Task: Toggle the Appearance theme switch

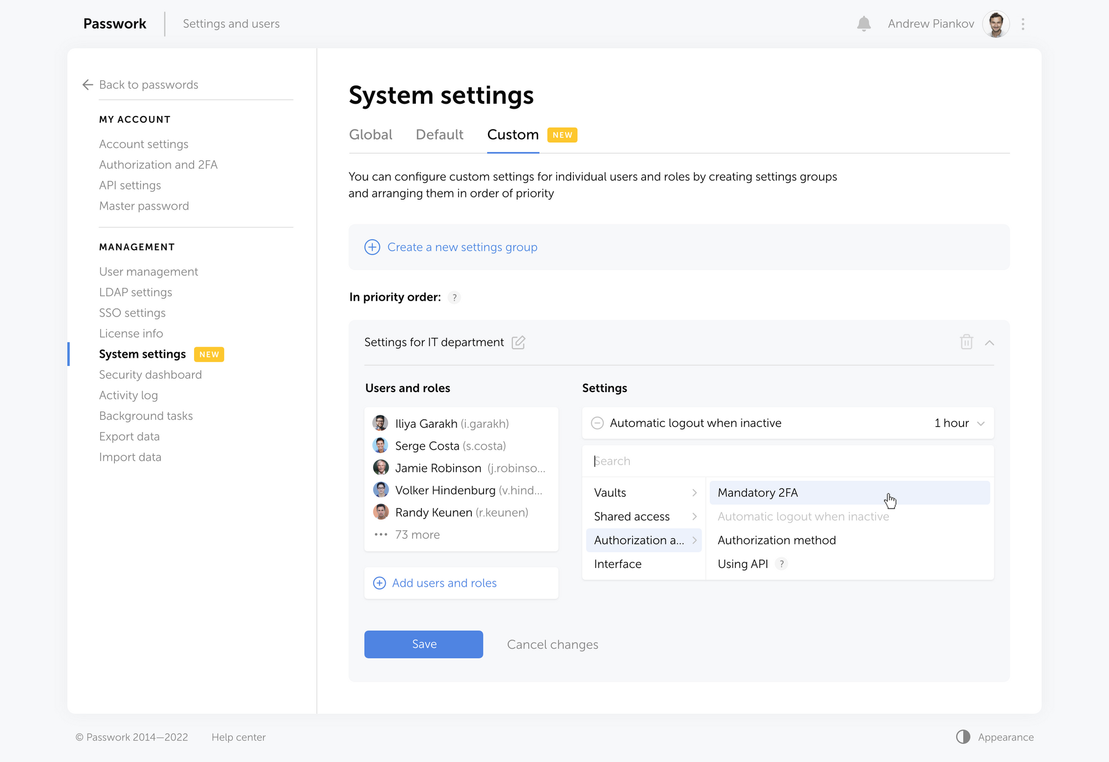Action: [x=963, y=736]
